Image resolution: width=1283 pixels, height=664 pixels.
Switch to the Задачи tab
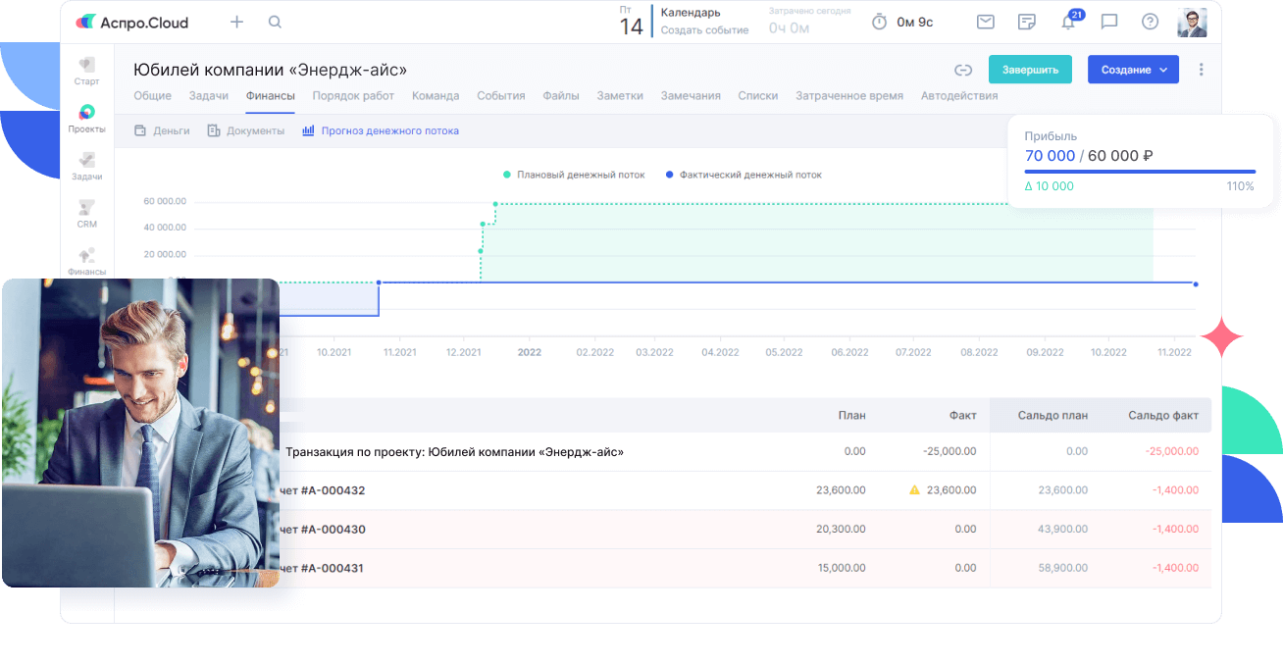208,96
